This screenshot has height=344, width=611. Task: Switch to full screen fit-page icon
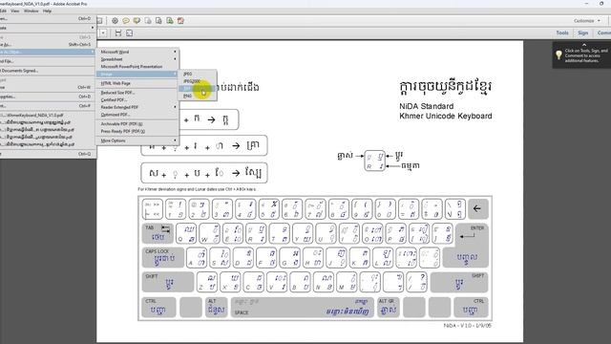point(130,33)
